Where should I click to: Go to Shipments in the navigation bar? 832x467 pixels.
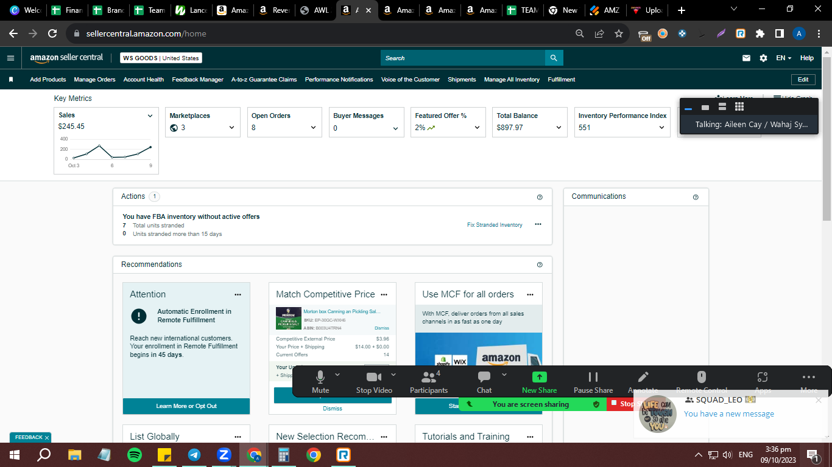click(462, 80)
